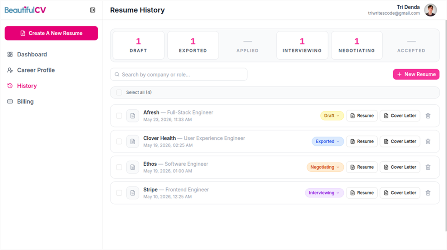Image resolution: width=447 pixels, height=250 pixels.
Task: Click the trash icon for Ethos
Action: (x=428, y=167)
